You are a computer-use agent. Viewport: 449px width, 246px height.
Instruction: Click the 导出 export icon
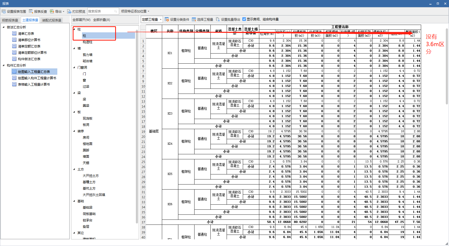52,11
